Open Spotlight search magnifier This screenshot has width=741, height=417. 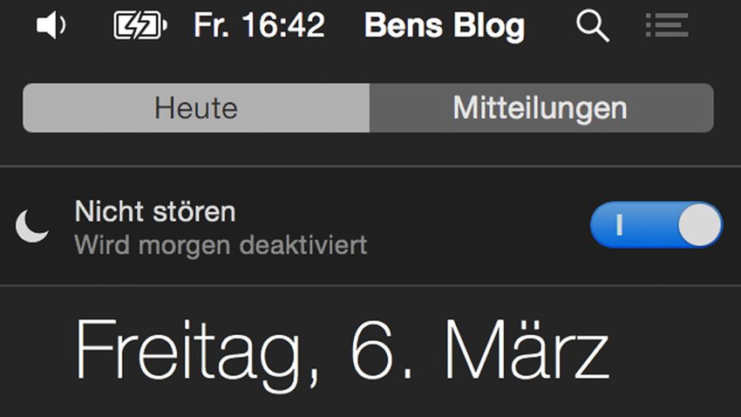(593, 26)
